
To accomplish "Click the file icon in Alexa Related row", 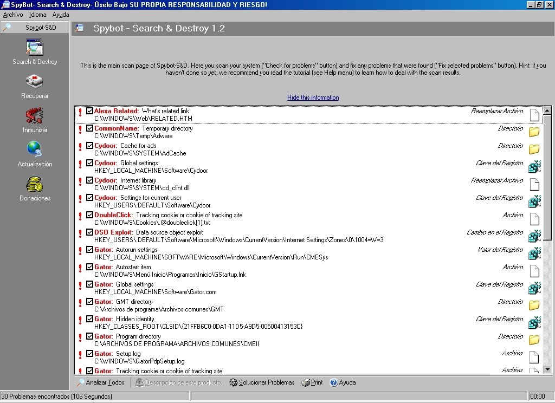I will pyautogui.click(x=534, y=115).
